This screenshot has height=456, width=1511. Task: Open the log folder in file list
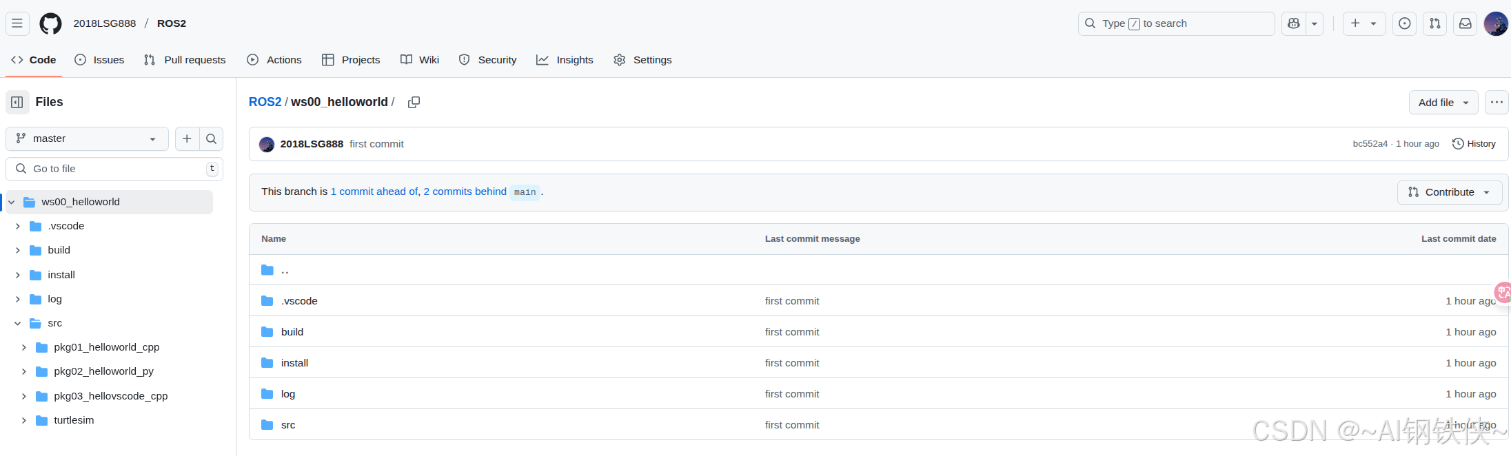288,394
